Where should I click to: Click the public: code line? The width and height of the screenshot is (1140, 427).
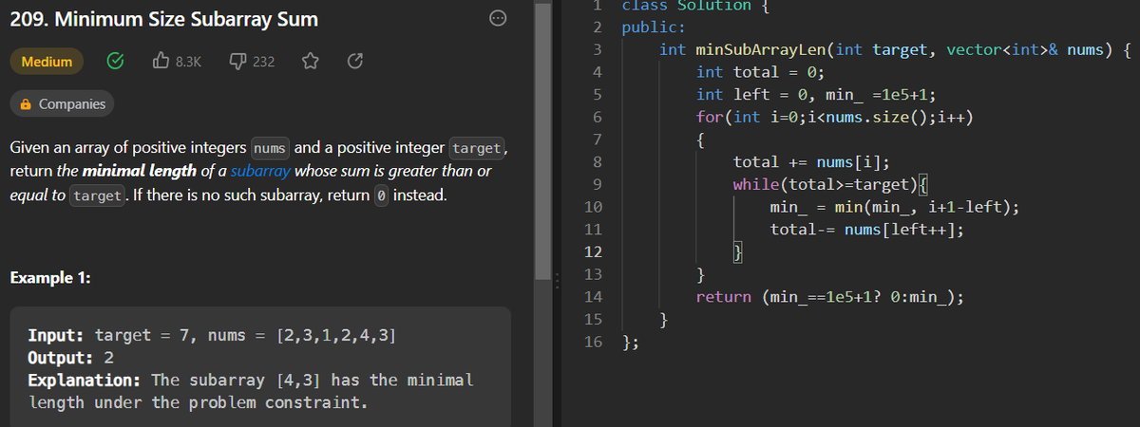[654, 27]
